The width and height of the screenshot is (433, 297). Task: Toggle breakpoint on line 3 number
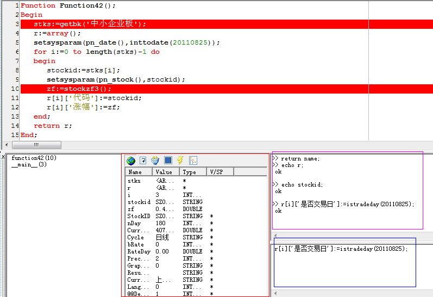tap(17, 24)
